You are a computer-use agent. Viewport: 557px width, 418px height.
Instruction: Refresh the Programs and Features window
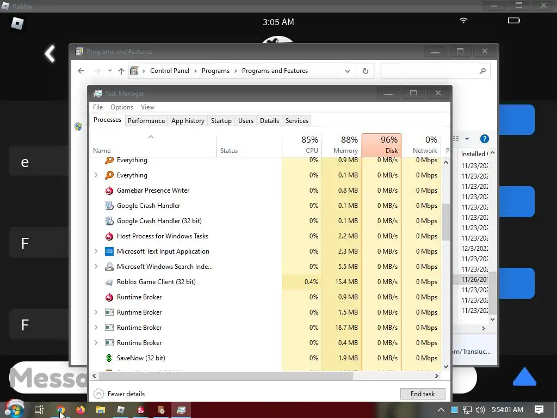click(x=365, y=71)
